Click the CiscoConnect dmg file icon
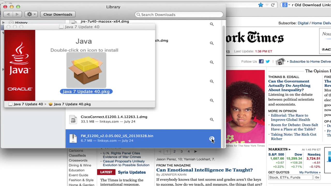 pyautogui.click(x=73, y=119)
